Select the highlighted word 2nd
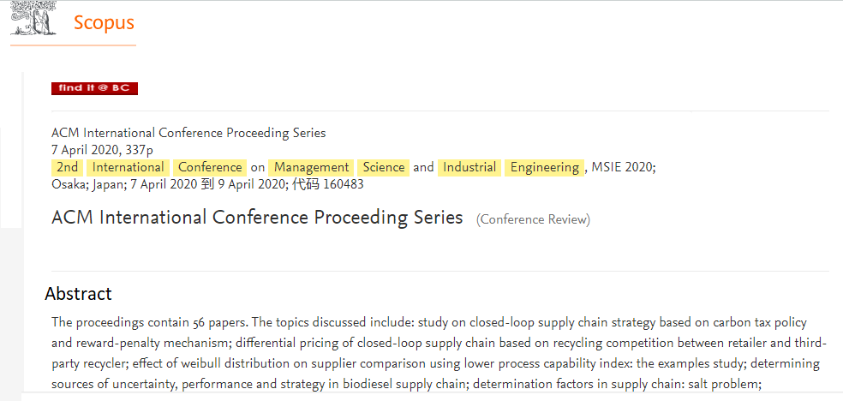Screen dimensions: 843x401 pyautogui.click(x=67, y=168)
